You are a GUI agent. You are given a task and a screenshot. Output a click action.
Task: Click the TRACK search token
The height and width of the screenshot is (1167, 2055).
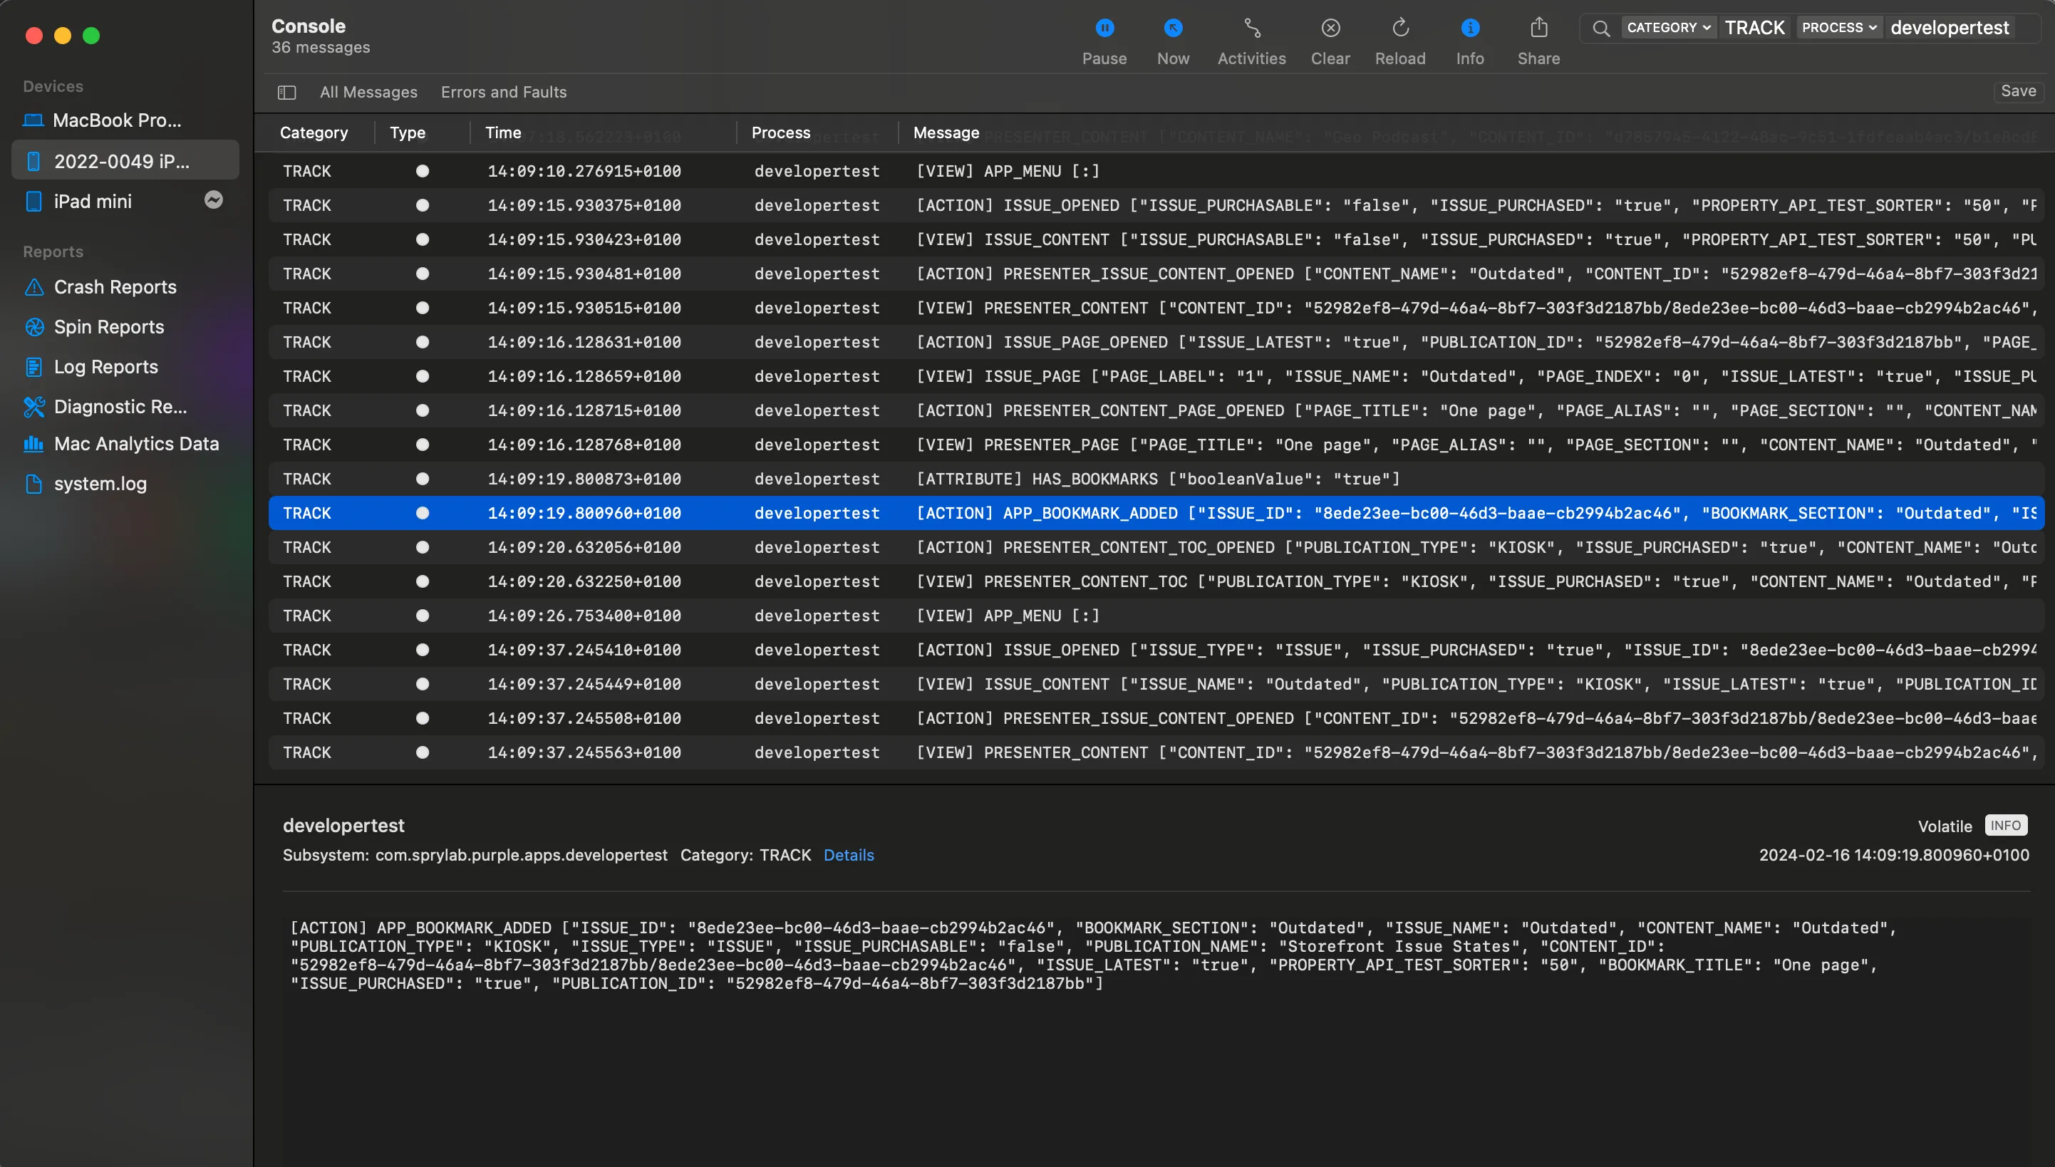pos(1754,27)
